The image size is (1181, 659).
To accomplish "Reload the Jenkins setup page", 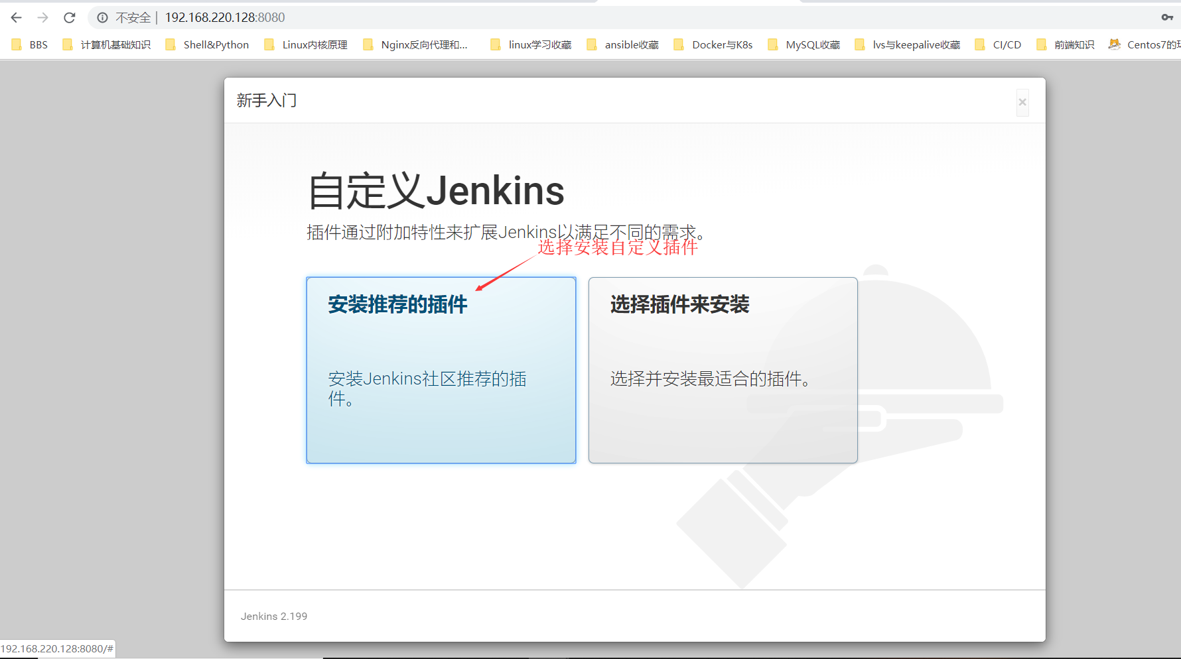I will [69, 17].
